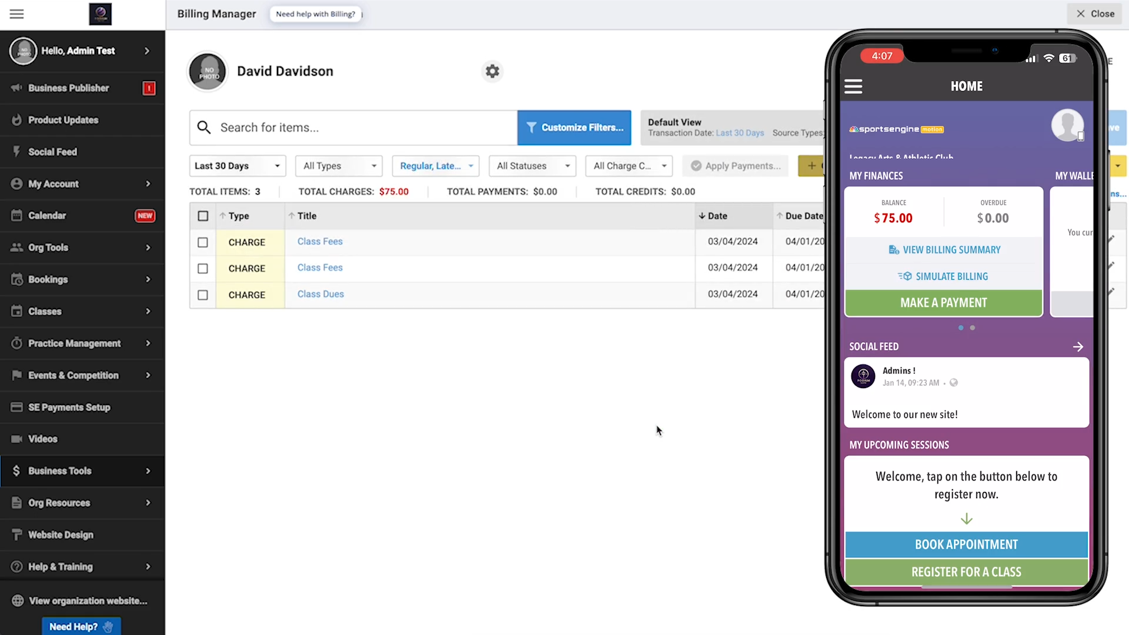Open the Regular, Late... dropdown

point(436,166)
